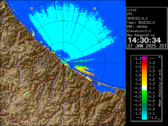Select the "Task: SEAICE2_A" line
The image size is (168, 126).
tap(141, 23)
